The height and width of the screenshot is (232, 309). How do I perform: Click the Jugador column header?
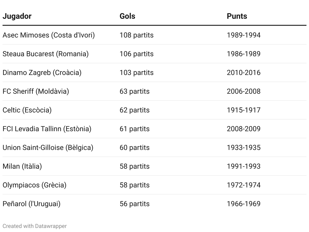[x=17, y=16]
